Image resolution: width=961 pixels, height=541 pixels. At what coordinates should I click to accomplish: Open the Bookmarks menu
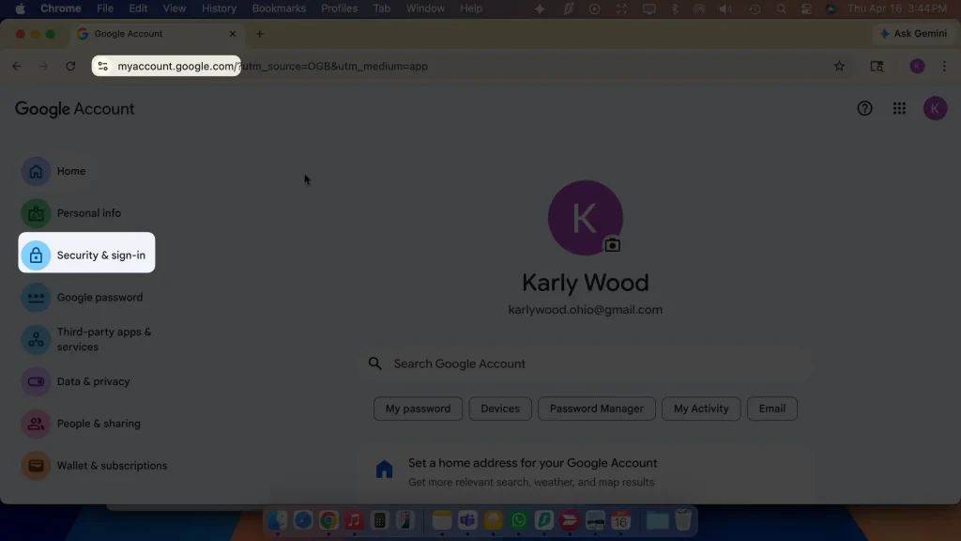click(x=279, y=8)
